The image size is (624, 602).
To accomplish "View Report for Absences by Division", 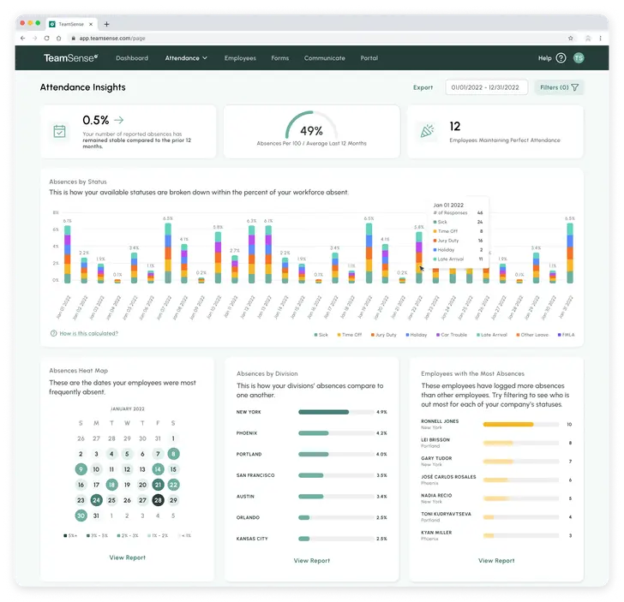I will [312, 560].
